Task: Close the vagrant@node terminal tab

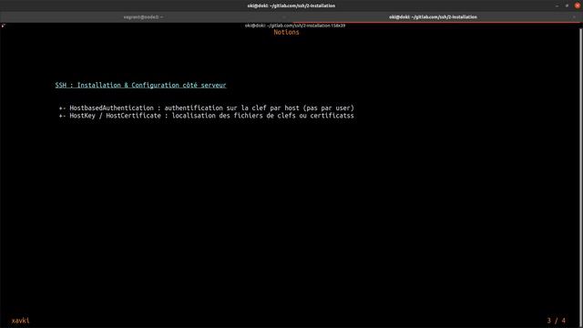Action: 284,17
